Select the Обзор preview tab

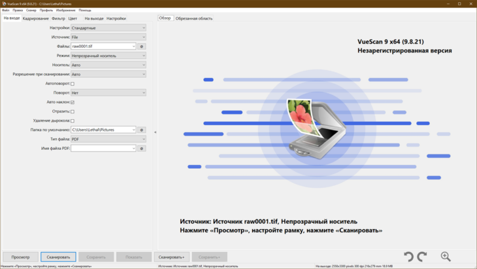coord(165,18)
